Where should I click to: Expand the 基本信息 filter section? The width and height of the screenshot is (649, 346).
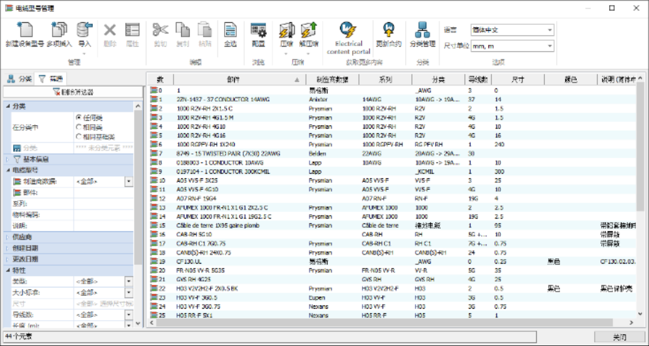point(8,159)
